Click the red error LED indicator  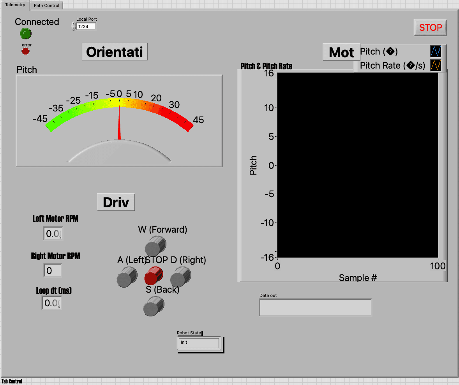tap(26, 51)
